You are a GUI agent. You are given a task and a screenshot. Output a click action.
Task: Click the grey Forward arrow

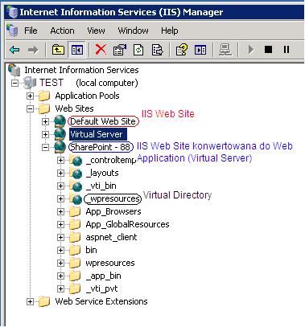33,50
